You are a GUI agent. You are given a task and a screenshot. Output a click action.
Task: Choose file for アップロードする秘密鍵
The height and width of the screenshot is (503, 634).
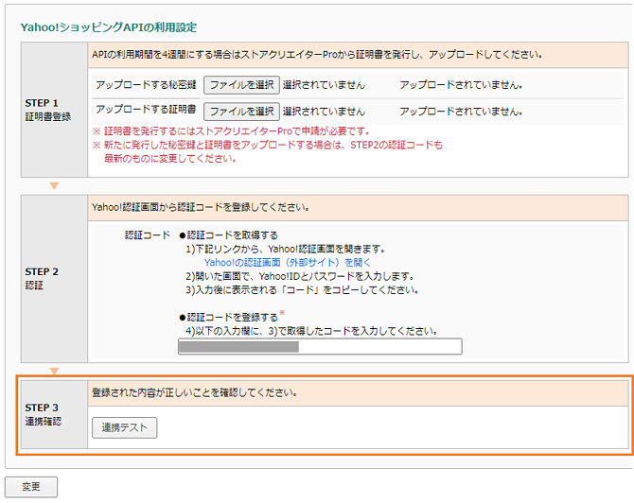click(241, 85)
